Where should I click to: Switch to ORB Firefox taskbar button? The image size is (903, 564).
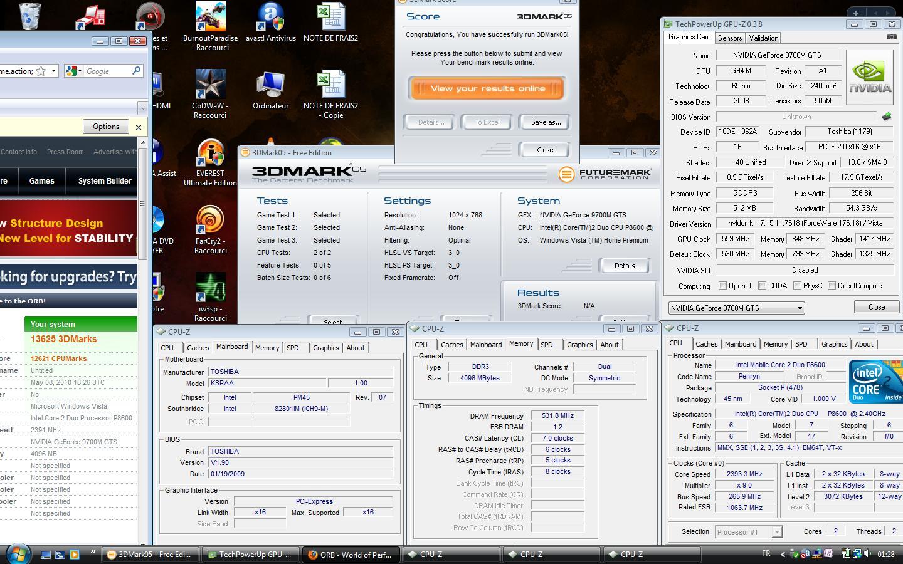click(350, 555)
